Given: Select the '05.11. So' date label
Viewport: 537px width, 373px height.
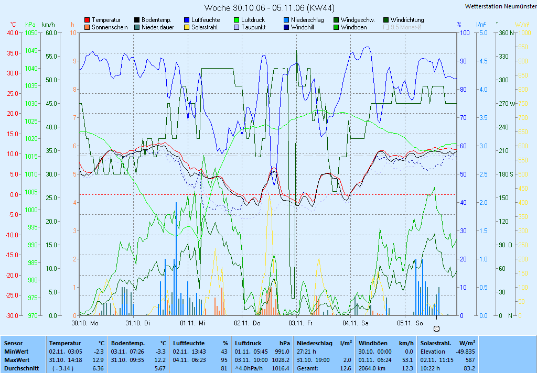Looking at the screenshot, I should (410, 323).
